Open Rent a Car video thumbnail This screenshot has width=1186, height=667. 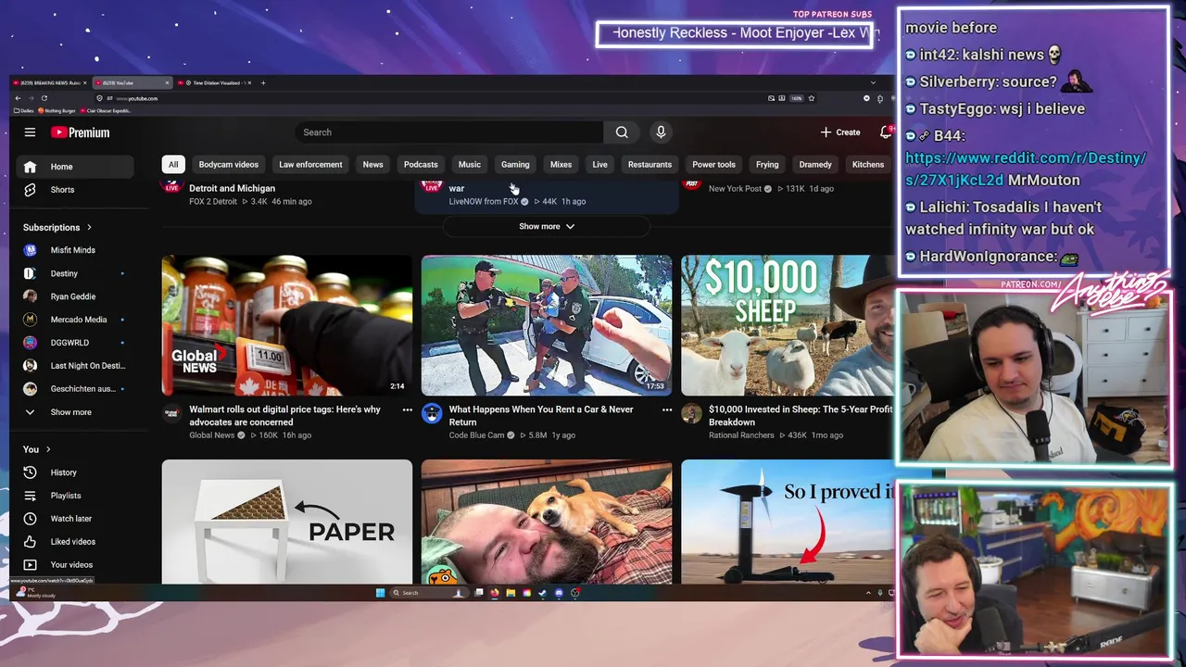(547, 326)
